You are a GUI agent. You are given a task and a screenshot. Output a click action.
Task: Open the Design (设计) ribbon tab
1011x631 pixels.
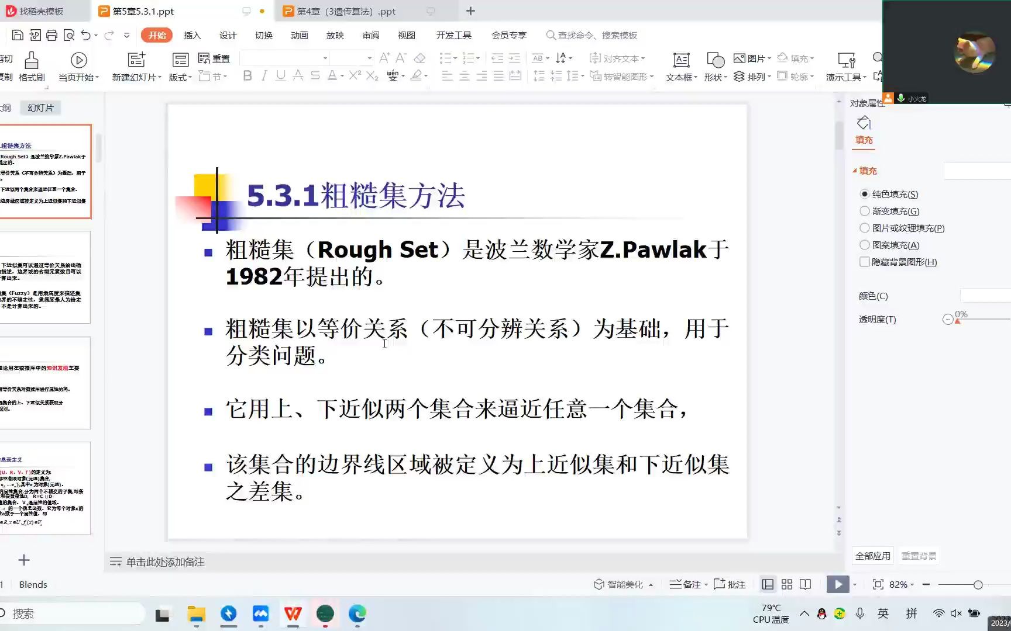[228, 35]
